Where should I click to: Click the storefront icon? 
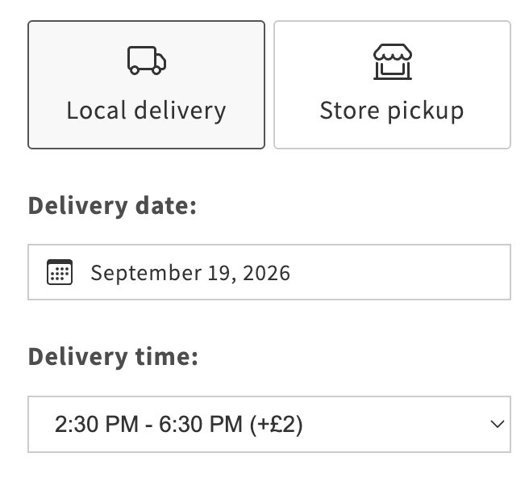pyautogui.click(x=393, y=62)
